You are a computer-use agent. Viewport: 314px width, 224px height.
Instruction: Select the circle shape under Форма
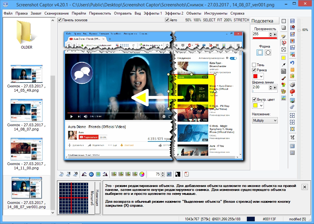268,53
